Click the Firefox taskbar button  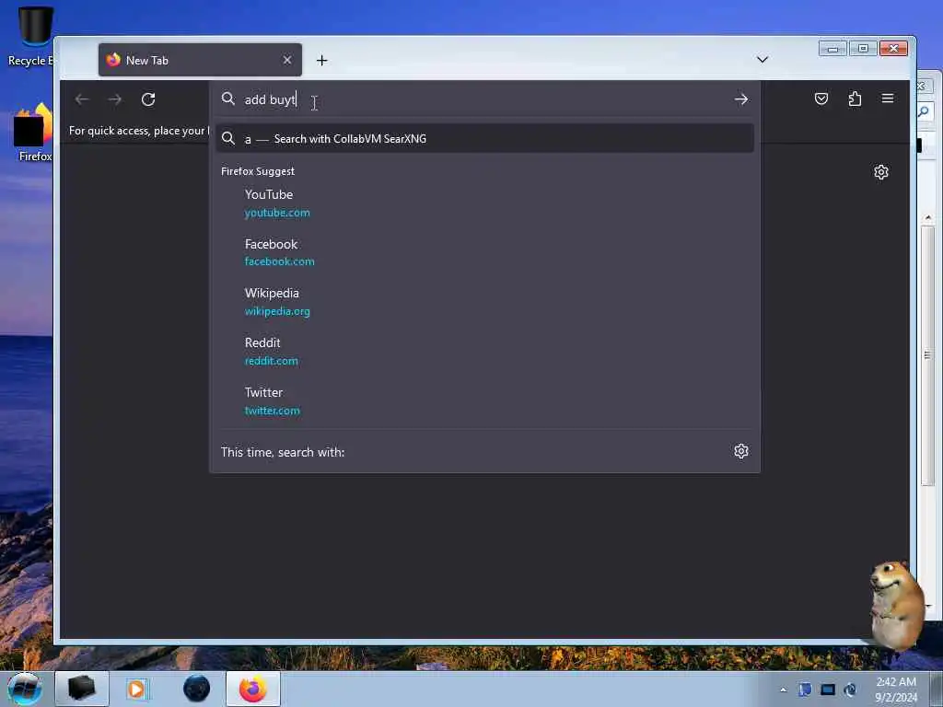click(253, 689)
